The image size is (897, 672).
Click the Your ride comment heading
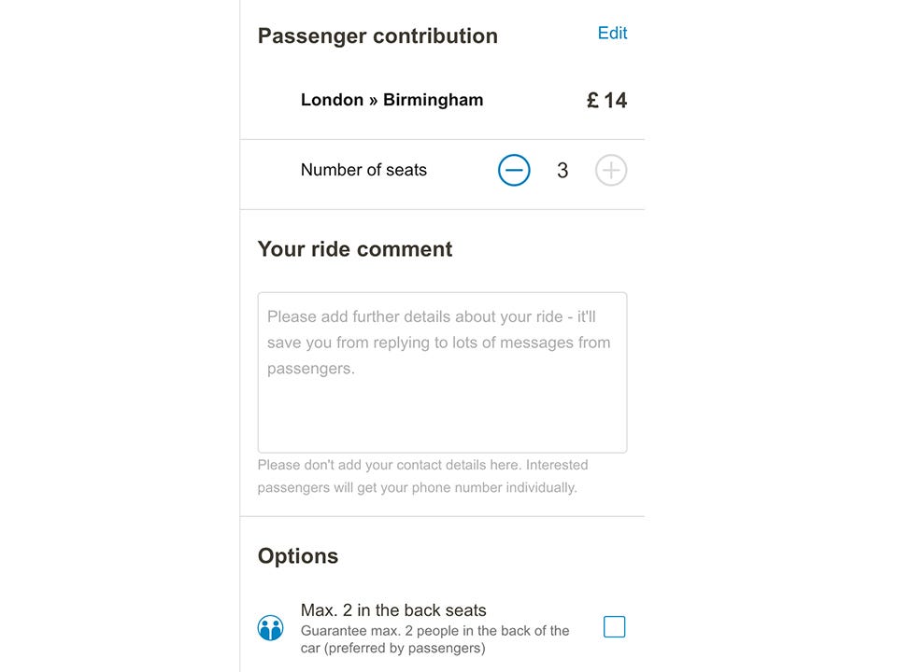coord(355,249)
